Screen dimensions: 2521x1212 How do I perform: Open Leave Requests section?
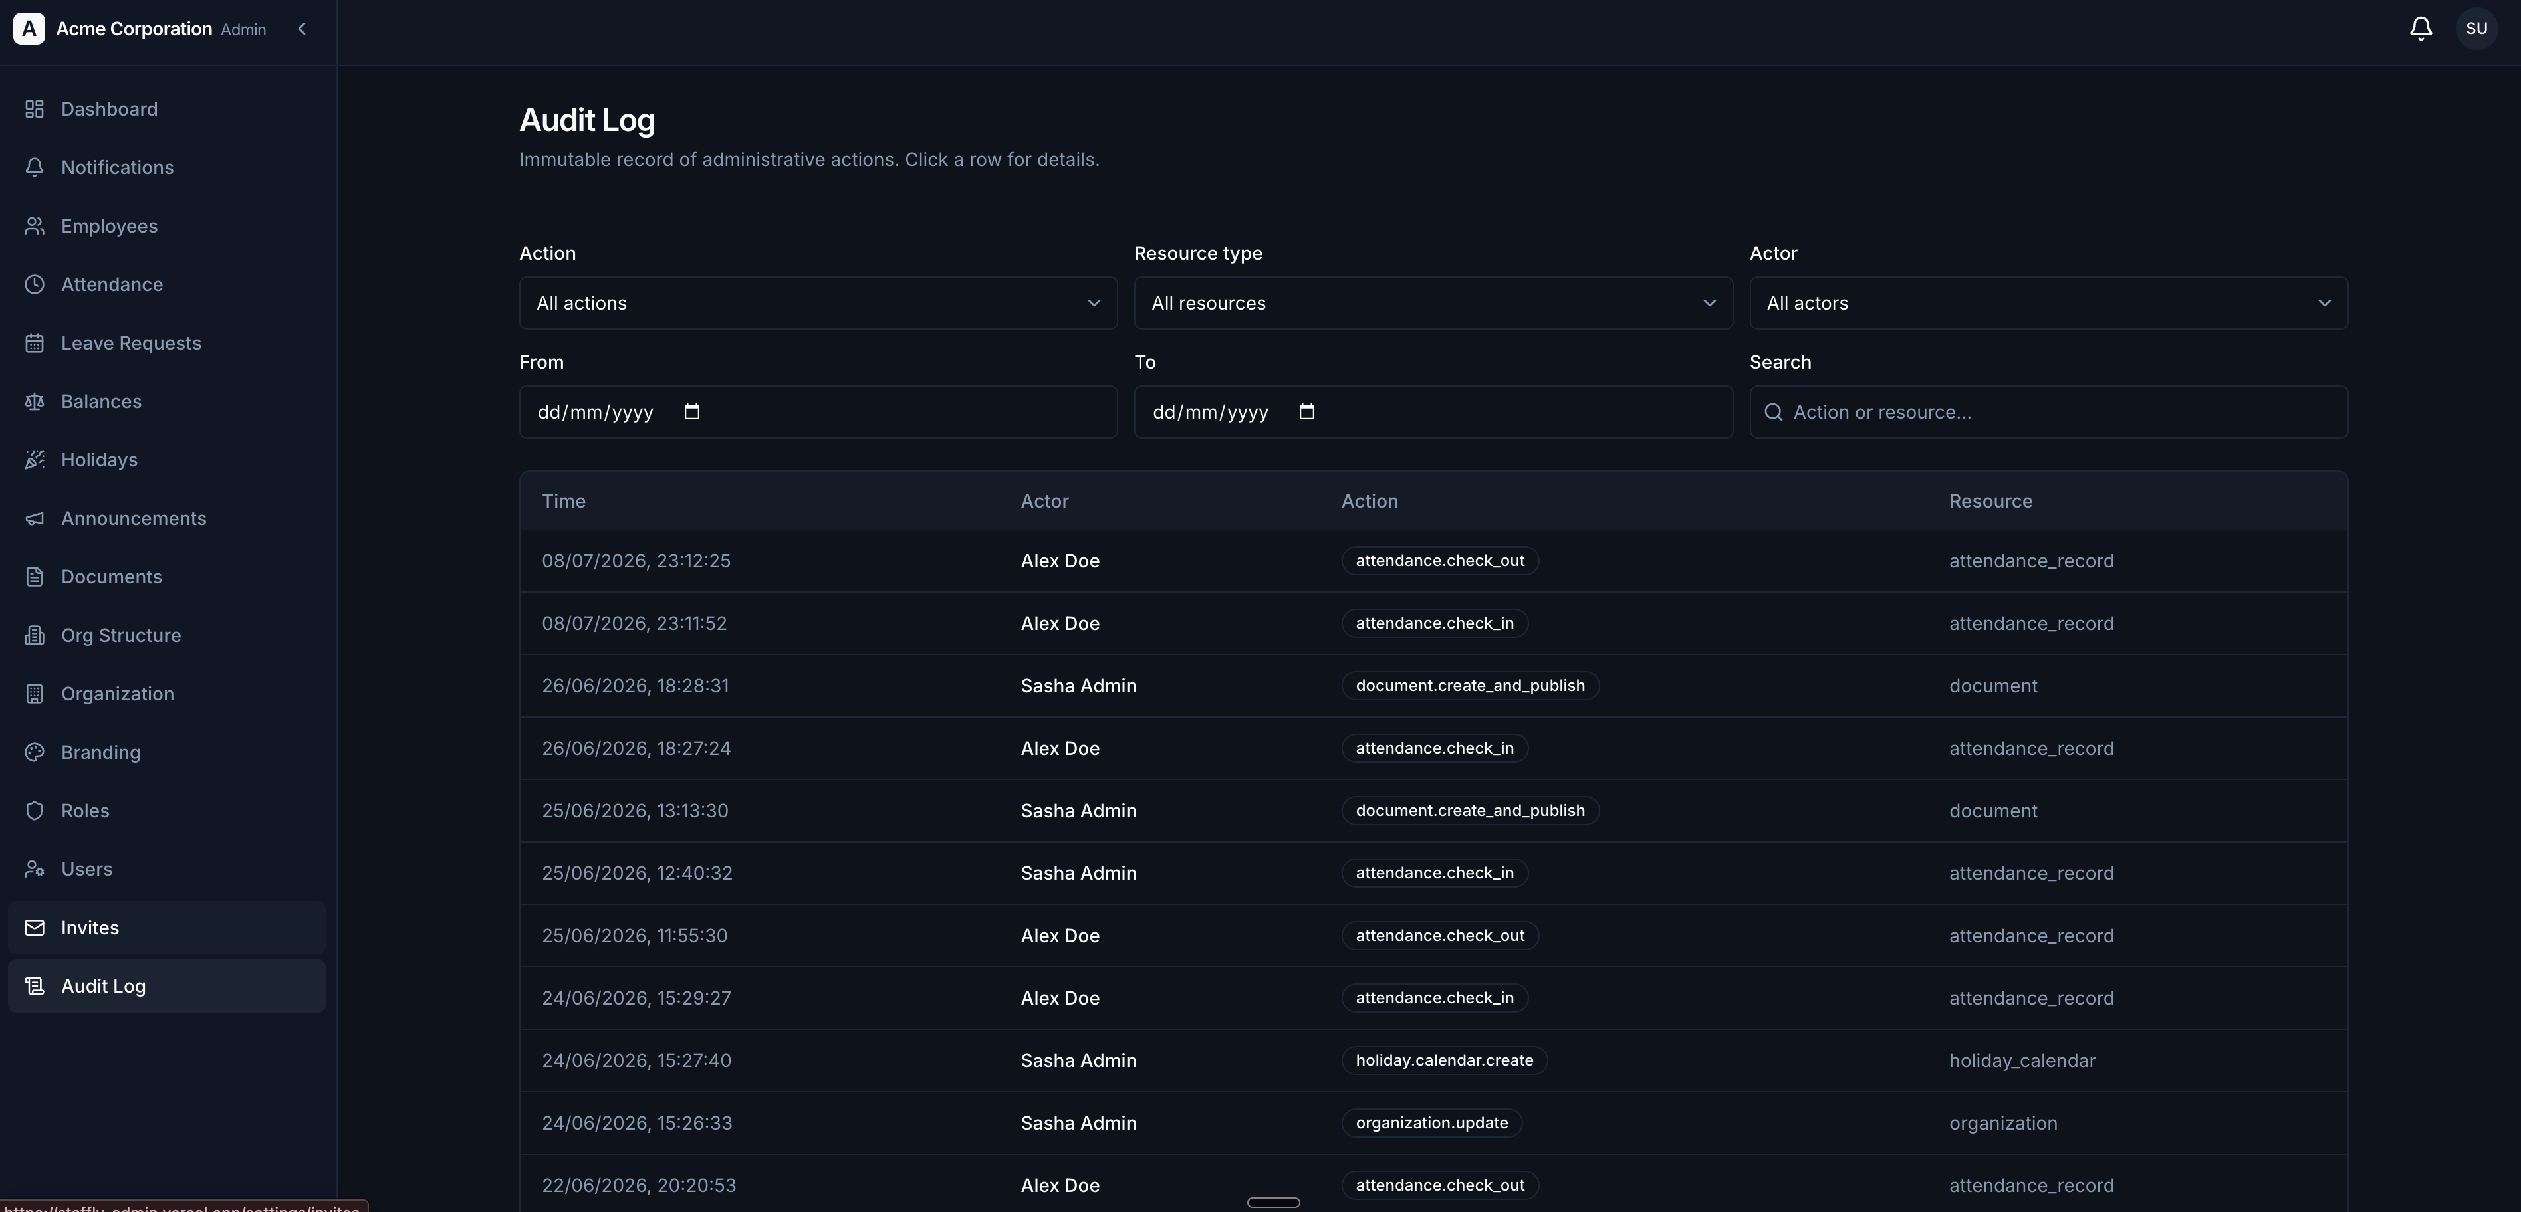coord(166,344)
